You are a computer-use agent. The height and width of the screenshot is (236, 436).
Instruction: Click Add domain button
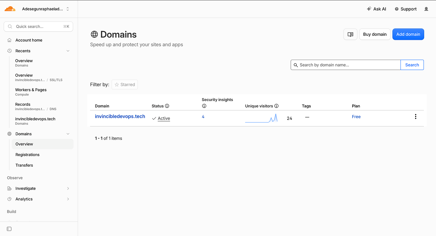(x=408, y=34)
